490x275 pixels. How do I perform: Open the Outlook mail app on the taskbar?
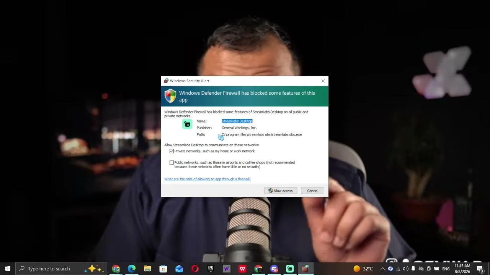point(179,269)
